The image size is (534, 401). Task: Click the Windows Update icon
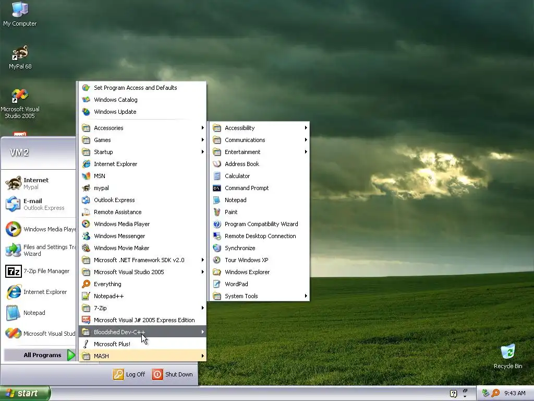coord(86,112)
